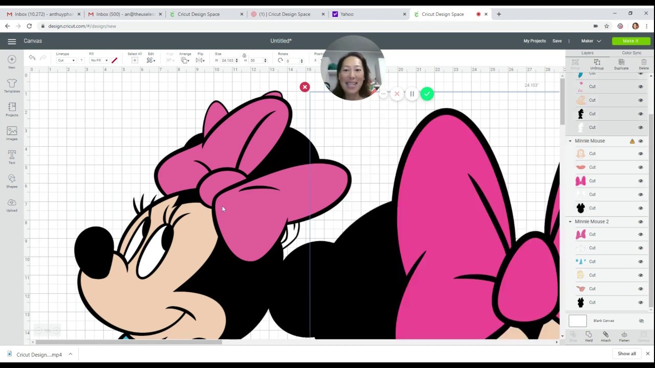Click the height size stepper

[x=265, y=60]
